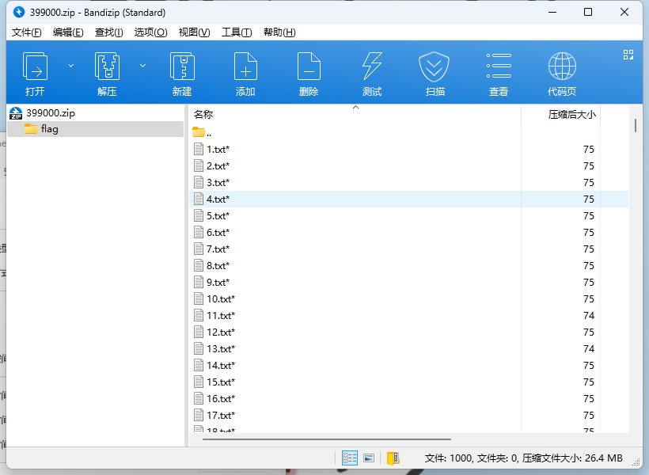Select file 8.txt* in the list
Image resolution: width=649 pixels, height=475 pixels.
408,265
